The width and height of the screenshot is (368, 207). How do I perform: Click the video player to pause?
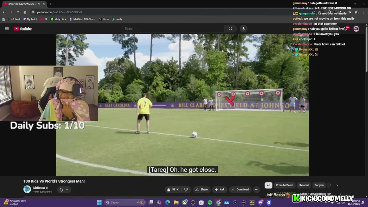click(x=182, y=105)
